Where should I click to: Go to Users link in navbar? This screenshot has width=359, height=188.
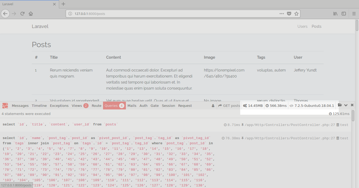pyautogui.click(x=302, y=26)
